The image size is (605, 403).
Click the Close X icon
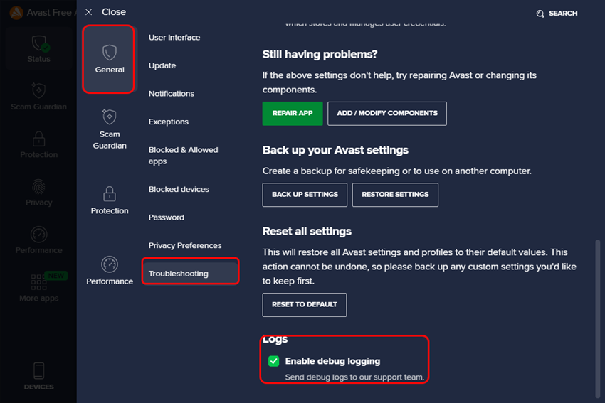click(x=89, y=12)
